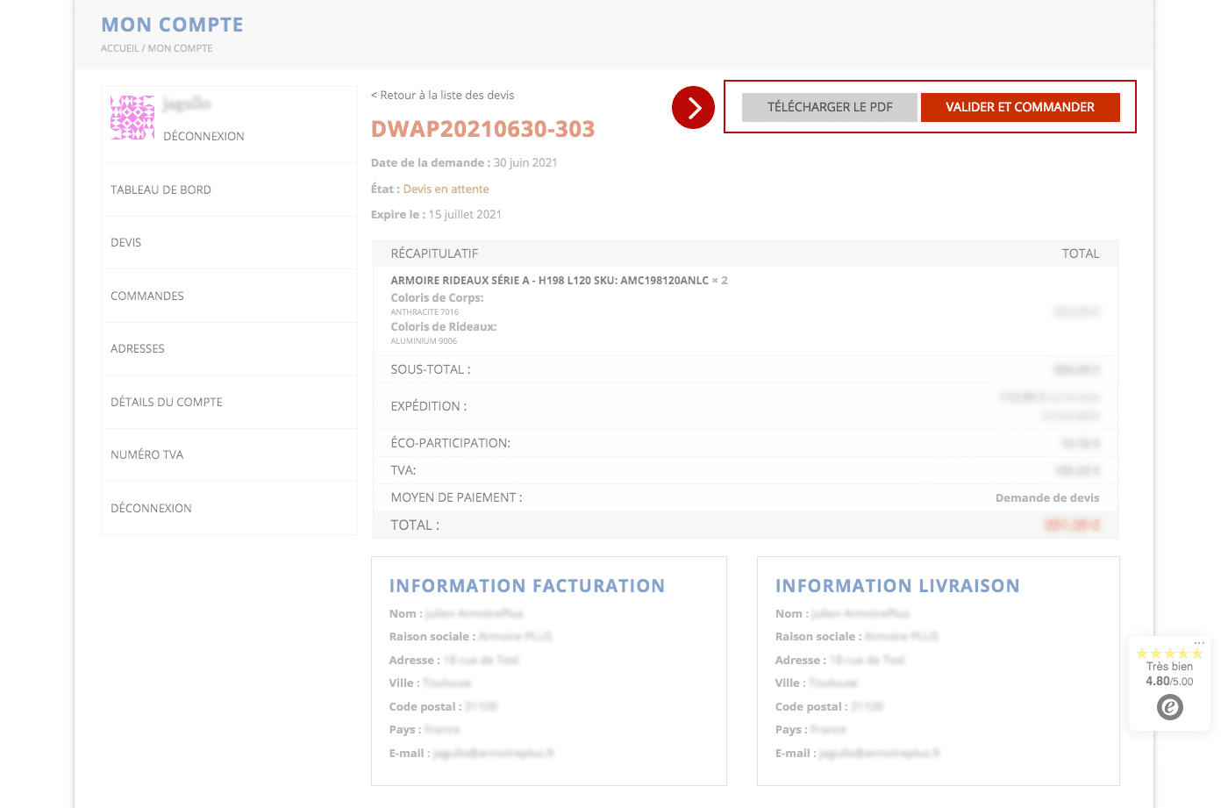Click the INFORMATION FACTURATION heading
Viewport: 1228px width, 808px height.
(527, 586)
